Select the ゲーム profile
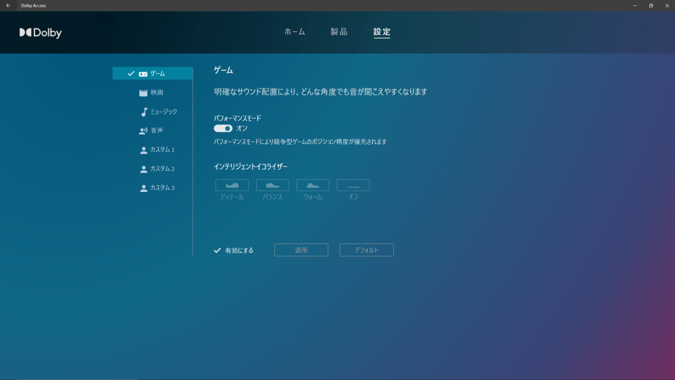The image size is (675, 380). (153, 73)
